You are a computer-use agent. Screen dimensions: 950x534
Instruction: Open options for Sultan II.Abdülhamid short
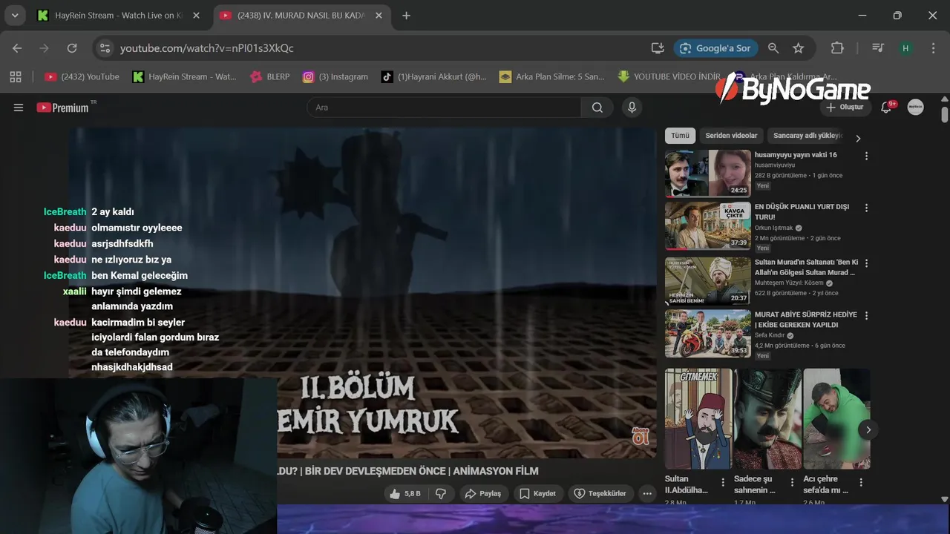click(x=723, y=482)
